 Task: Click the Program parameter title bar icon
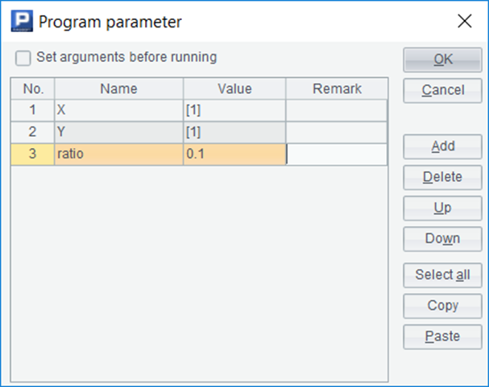point(22,22)
